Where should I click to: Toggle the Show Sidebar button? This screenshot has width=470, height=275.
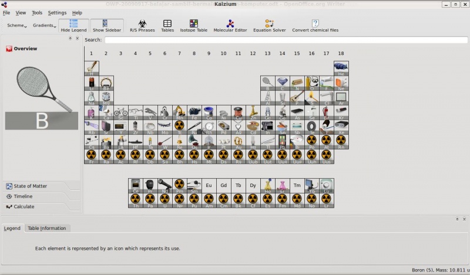click(x=106, y=26)
